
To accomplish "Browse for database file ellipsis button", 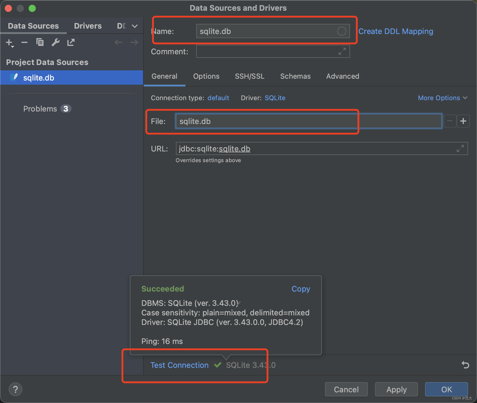I will (450, 121).
